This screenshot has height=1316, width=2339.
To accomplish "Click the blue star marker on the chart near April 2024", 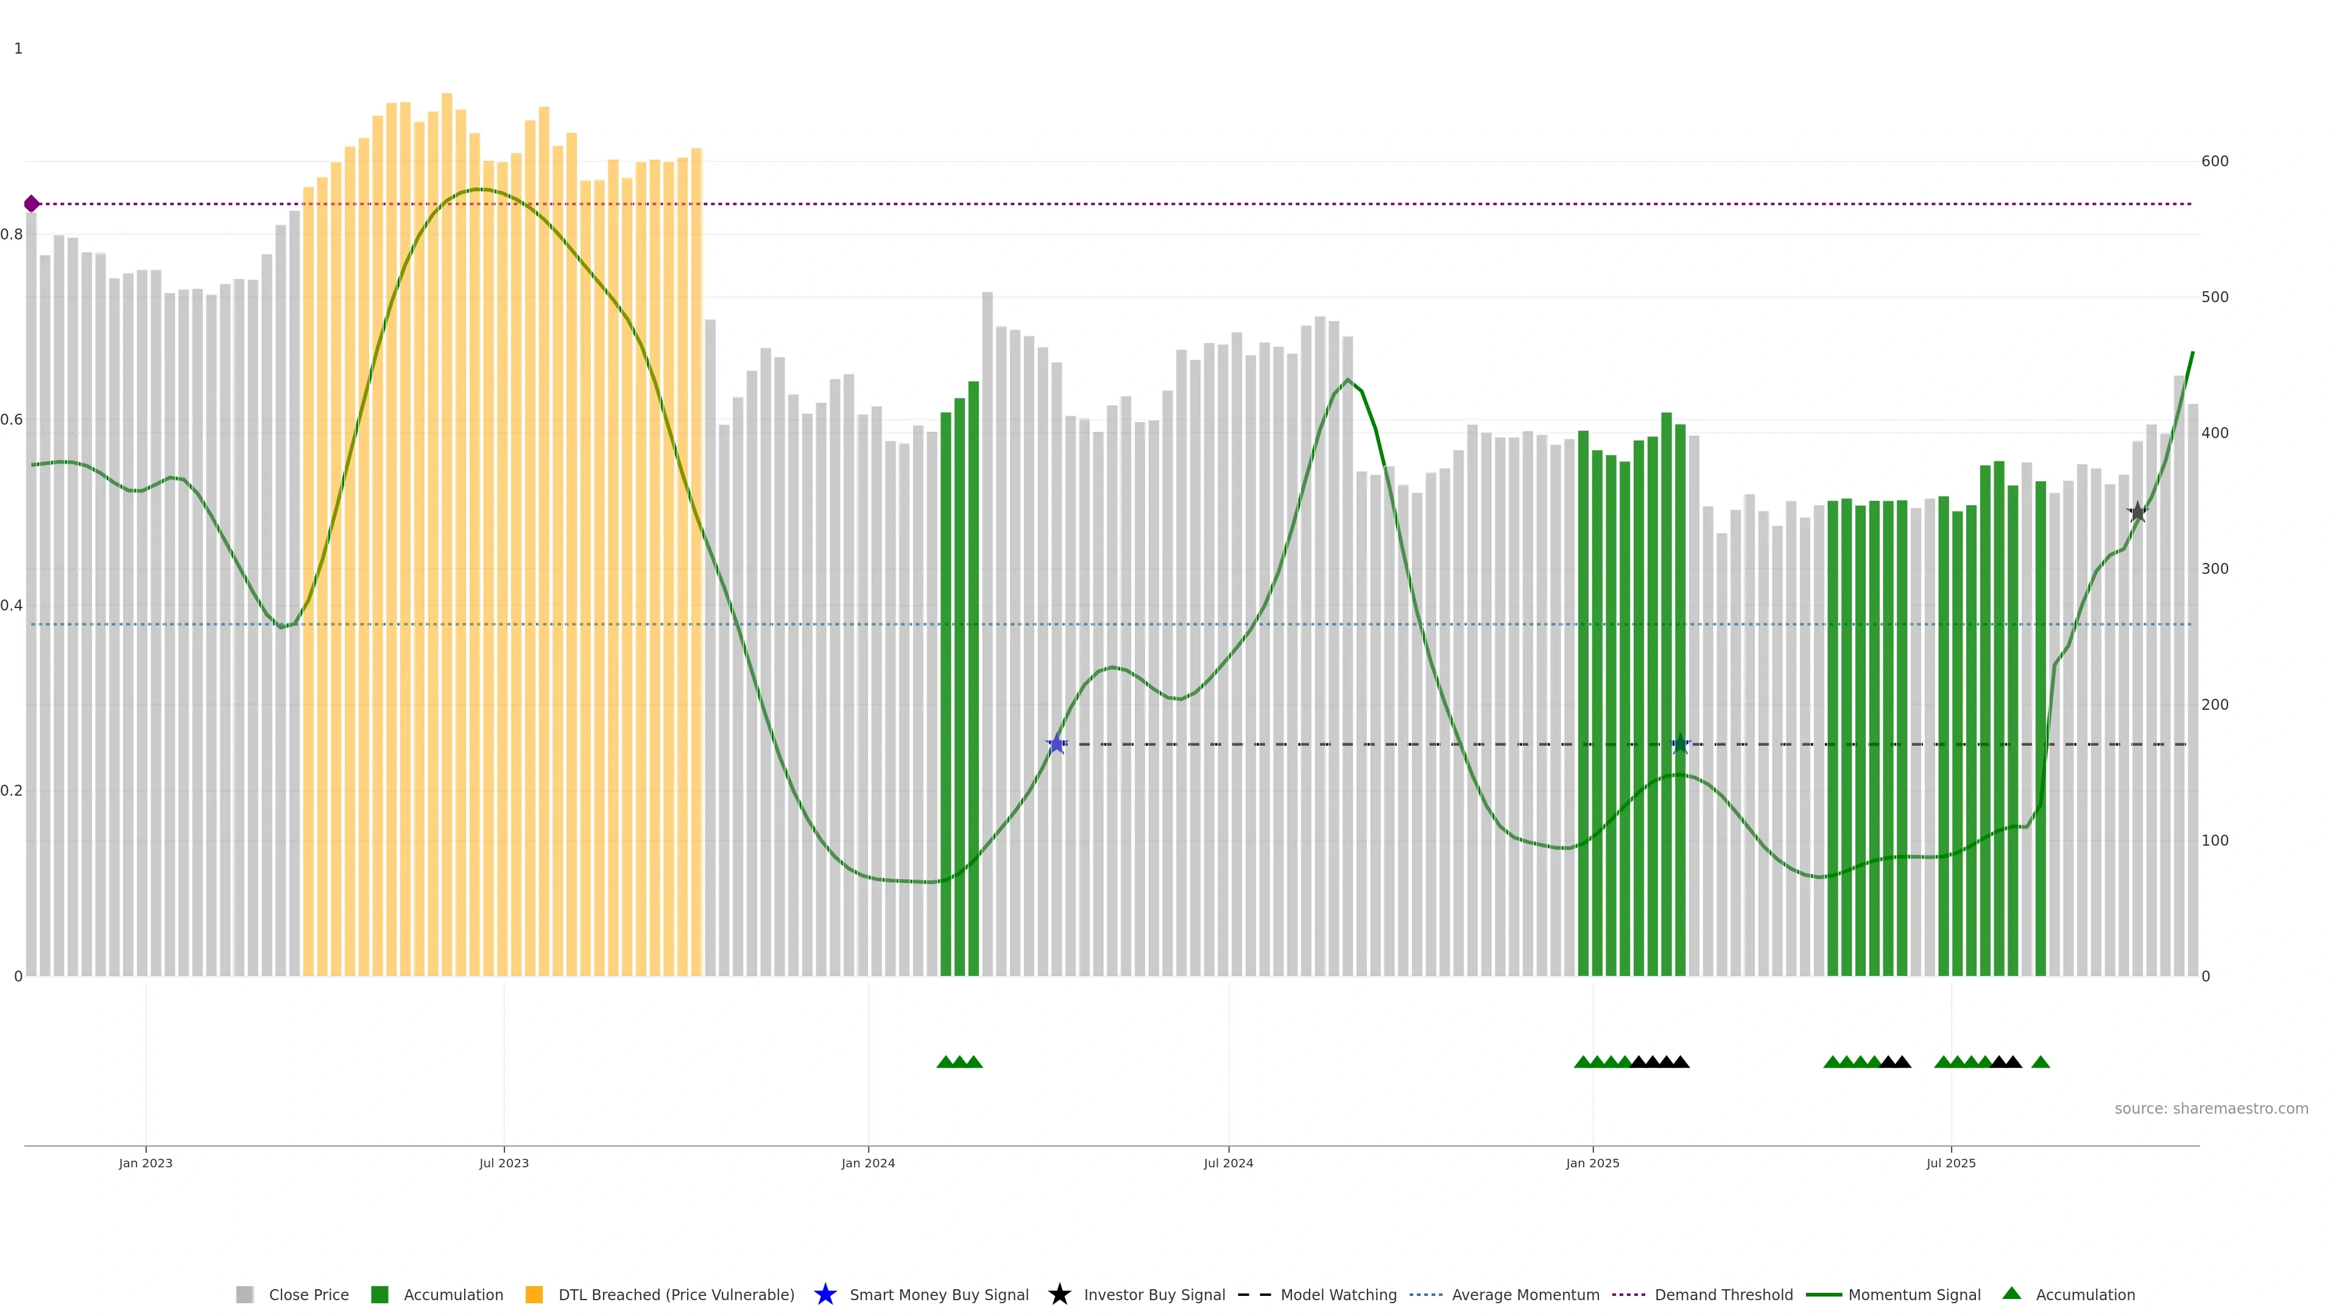I will click(1056, 744).
